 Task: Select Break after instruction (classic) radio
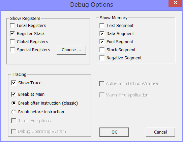14,103
